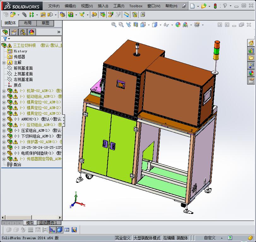Open the View Orientation dropdown arrow
The image size is (256, 242).
click(149, 25)
